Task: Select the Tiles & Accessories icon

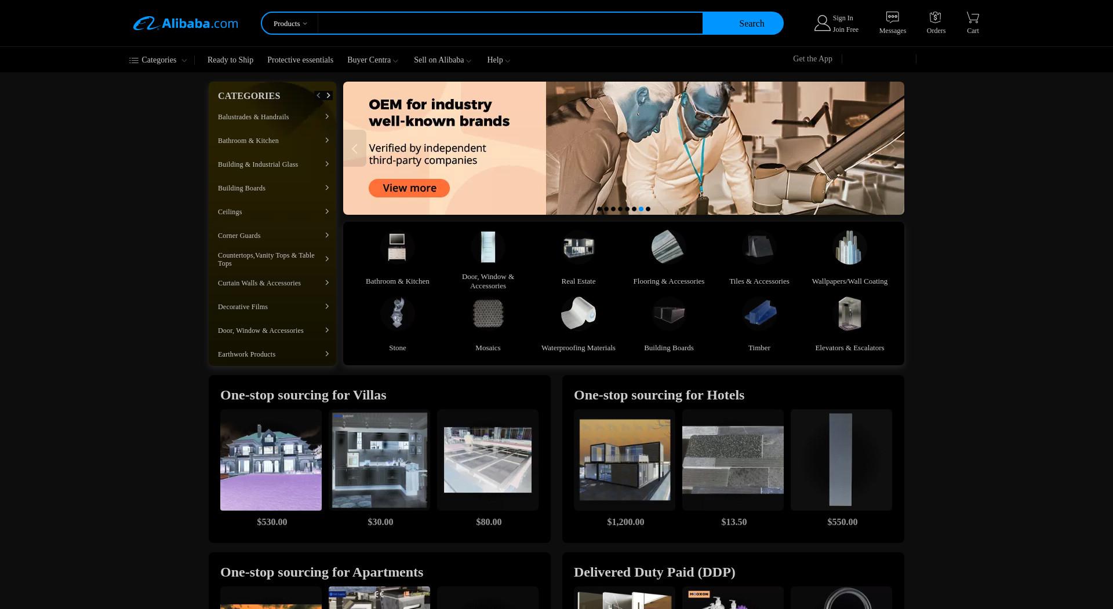Action: 759,247
